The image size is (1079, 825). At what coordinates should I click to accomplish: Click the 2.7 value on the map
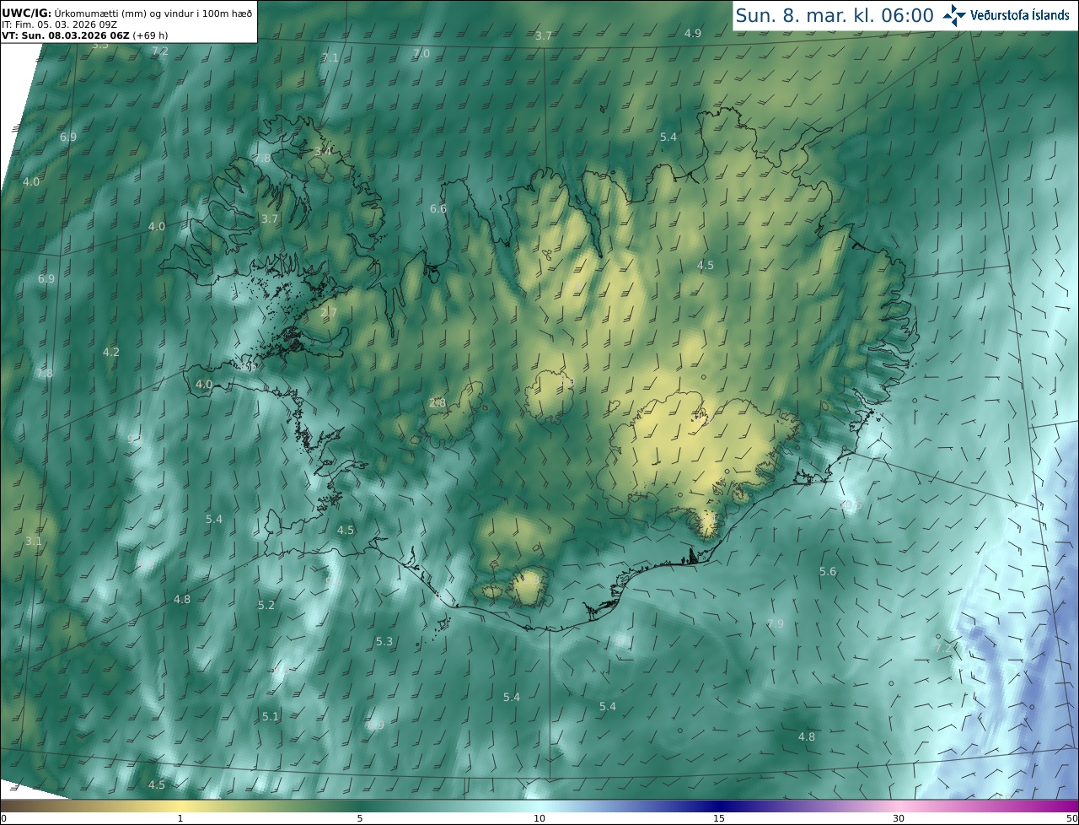328,312
